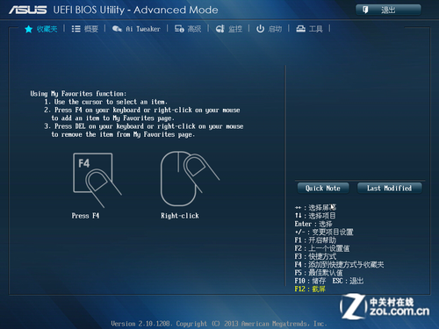Click the 'F2 : 上一个设置值' hint
Viewport: 439px width, 329px height.
point(322,248)
